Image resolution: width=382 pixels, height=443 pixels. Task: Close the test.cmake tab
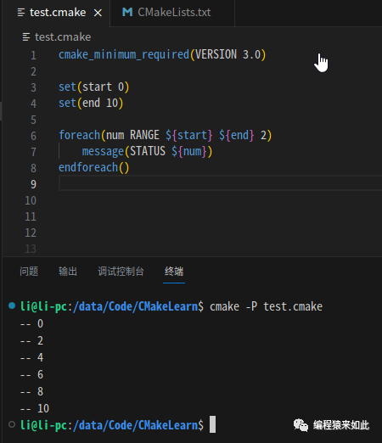click(x=98, y=13)
